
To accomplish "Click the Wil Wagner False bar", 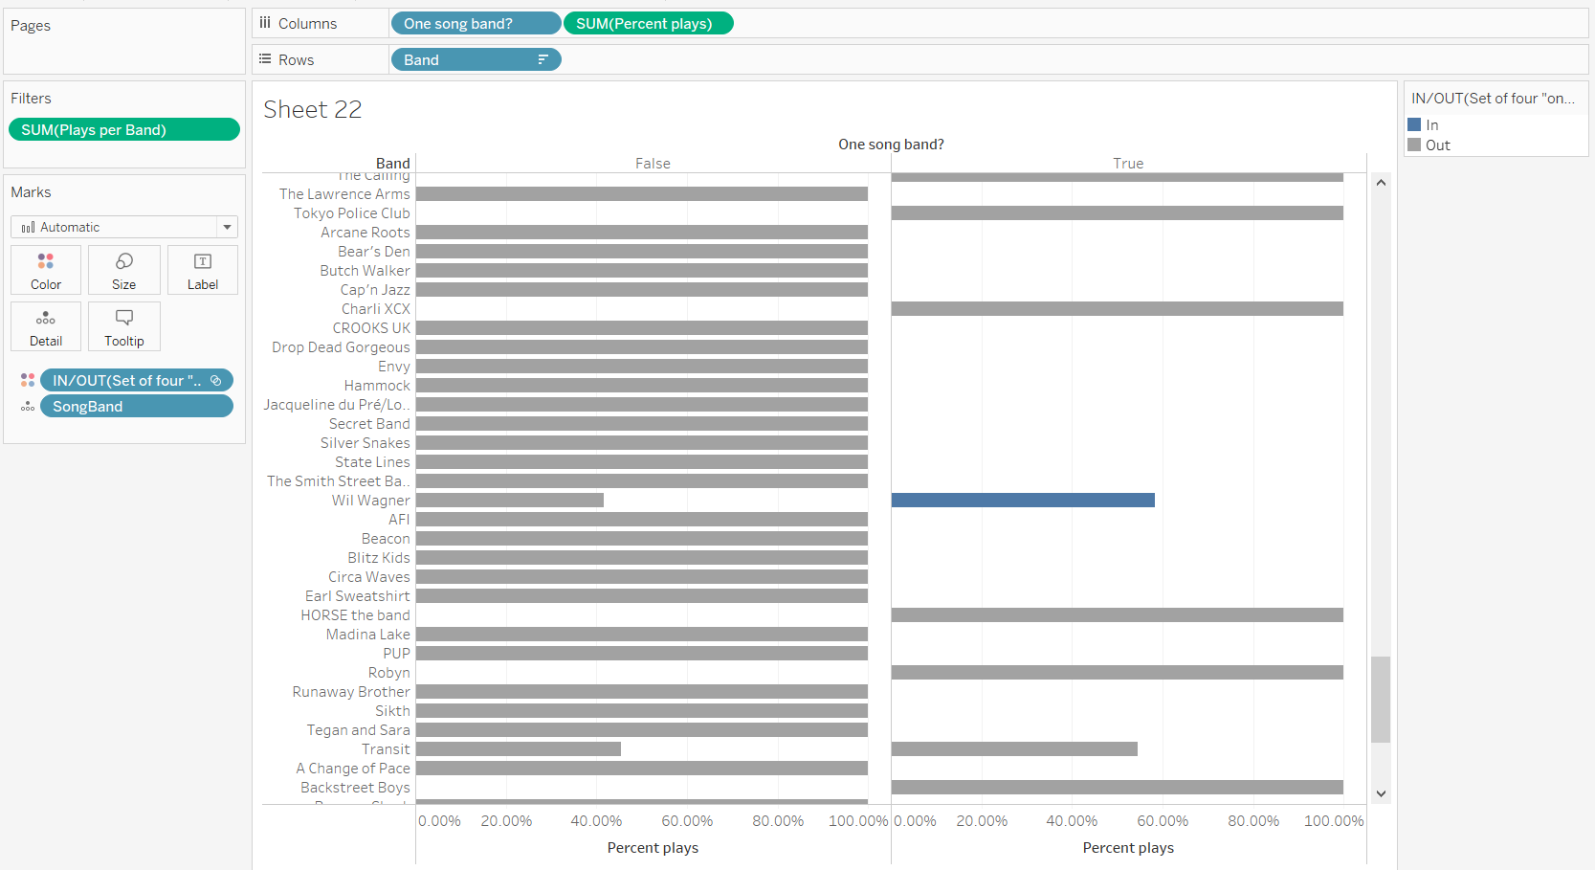I will click(510, 500).
